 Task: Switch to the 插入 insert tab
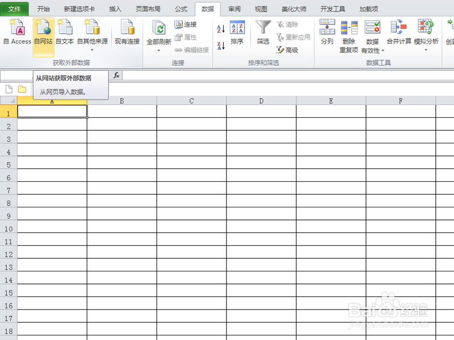(x=115, y=9)
